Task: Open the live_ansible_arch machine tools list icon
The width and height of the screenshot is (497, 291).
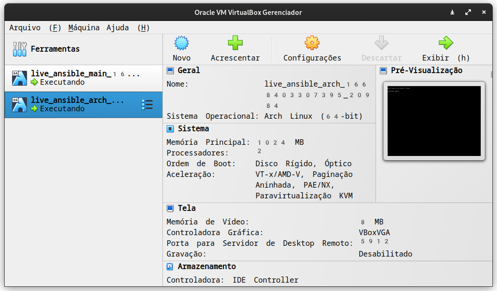Action: pos(147,104)
